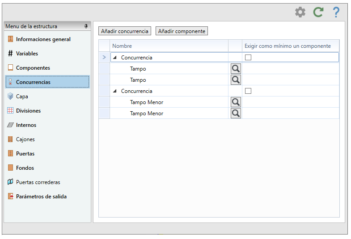Select the second Tampo row name
The image size is (351, 239).
(138, 80)
